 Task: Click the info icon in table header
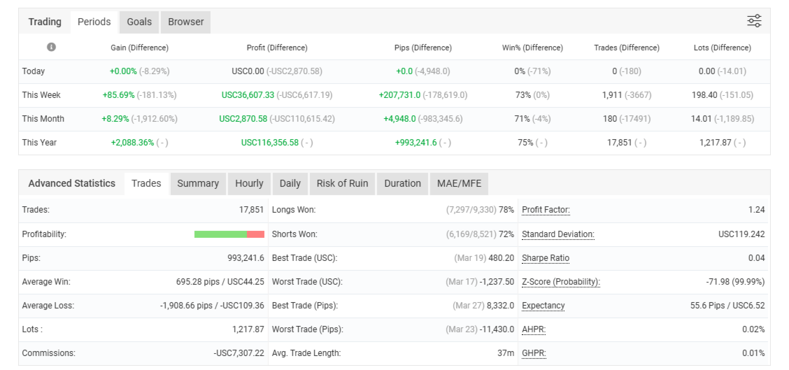(51, 48)
